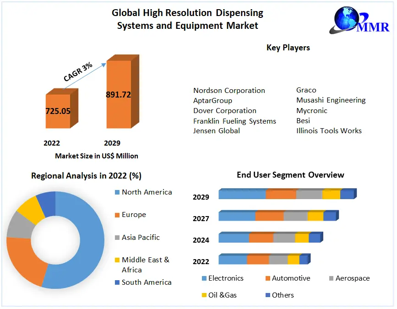Click the 891.72 market size bar

coord(119,94)
